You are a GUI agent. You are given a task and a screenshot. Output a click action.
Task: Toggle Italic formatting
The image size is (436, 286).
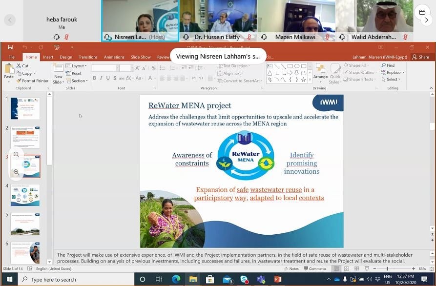(x=101, y=78)
